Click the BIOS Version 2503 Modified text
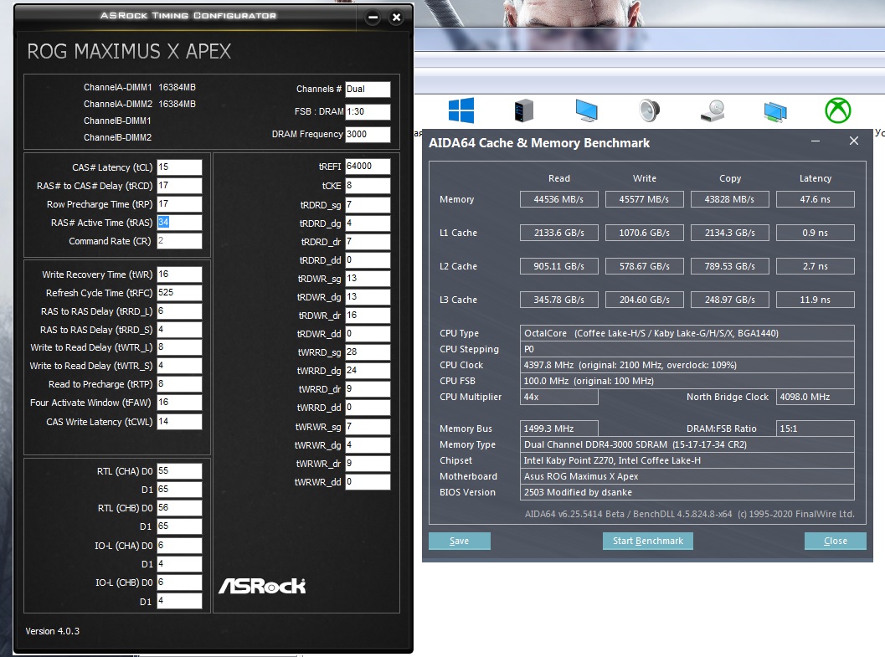 [687, 492]
